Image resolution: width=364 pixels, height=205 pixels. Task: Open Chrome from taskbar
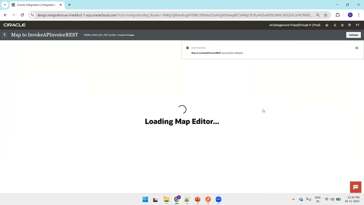tap(177, 199)
